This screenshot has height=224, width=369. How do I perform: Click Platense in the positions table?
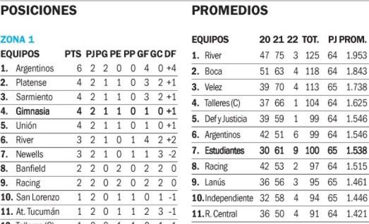31,83
